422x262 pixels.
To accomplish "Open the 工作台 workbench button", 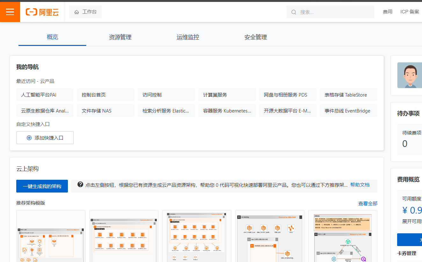I will (85, 12).
